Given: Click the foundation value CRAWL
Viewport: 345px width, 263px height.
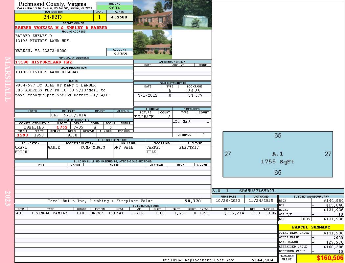Looking at the screenshot, I should [21, 147].
